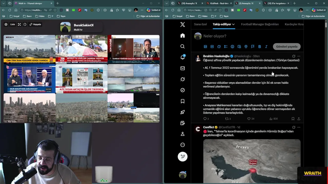Viewport: 328px width, 184px height.
Task: Reply to the Haskoloğlu post
Action: click(206, 119)
